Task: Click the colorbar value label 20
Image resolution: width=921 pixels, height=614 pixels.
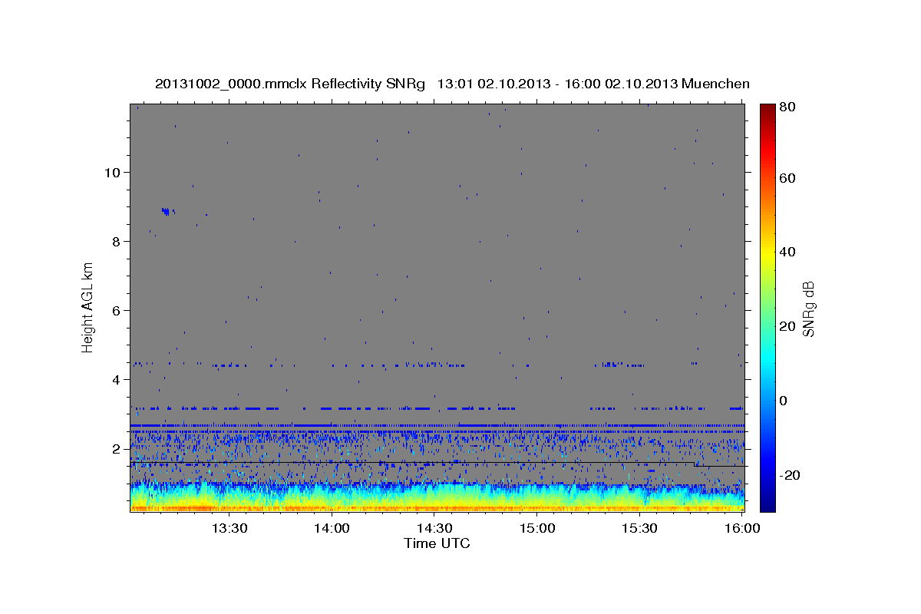Action: point(787,326)
